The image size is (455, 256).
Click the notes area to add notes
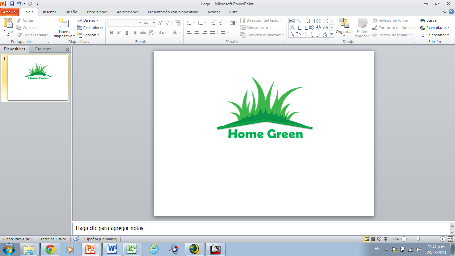[x=261, y=228]
